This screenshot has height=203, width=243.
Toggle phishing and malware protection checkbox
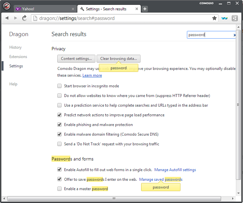tap(59, 124)
